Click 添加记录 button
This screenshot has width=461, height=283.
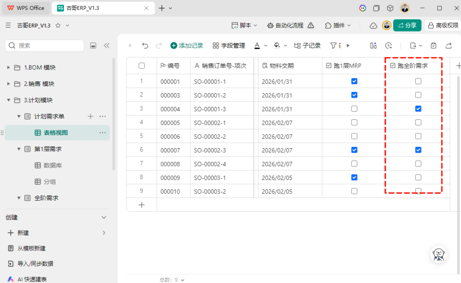click(x=187, y=46)
